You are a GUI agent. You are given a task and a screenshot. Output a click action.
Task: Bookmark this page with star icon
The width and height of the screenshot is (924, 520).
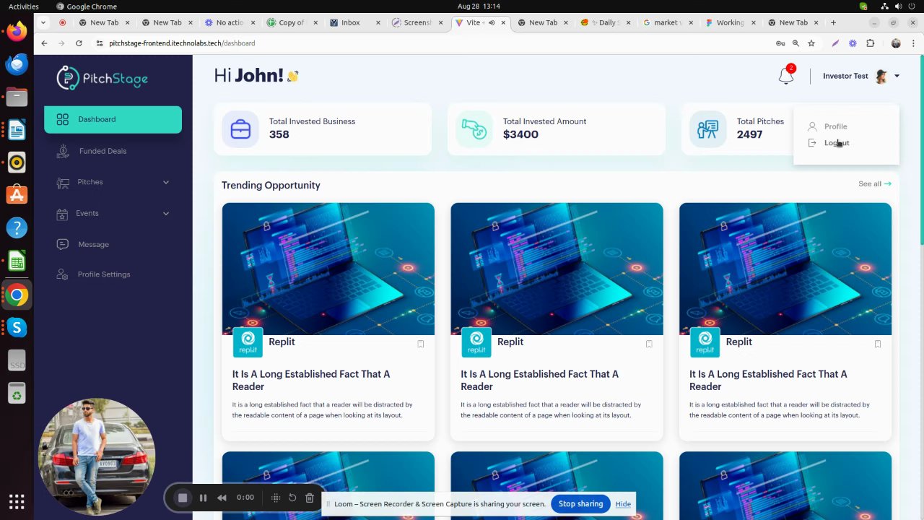pyautogui.click(x=811, y=43)
